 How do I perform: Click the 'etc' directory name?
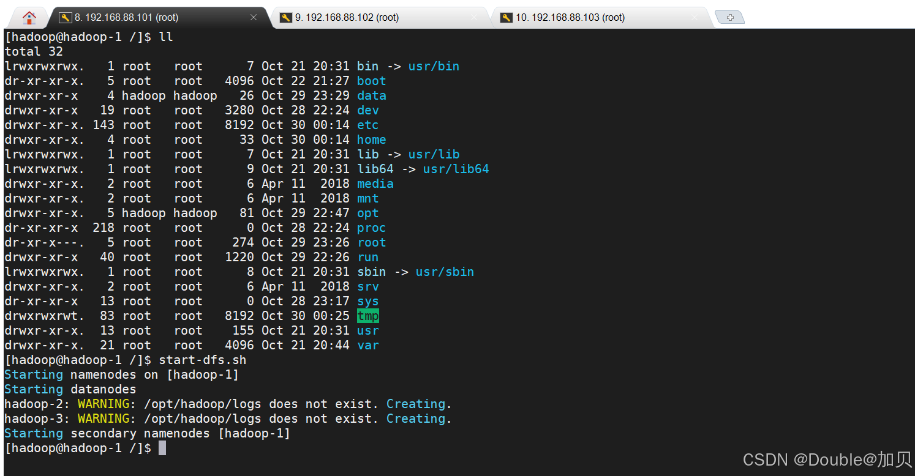tap(368, 125)
